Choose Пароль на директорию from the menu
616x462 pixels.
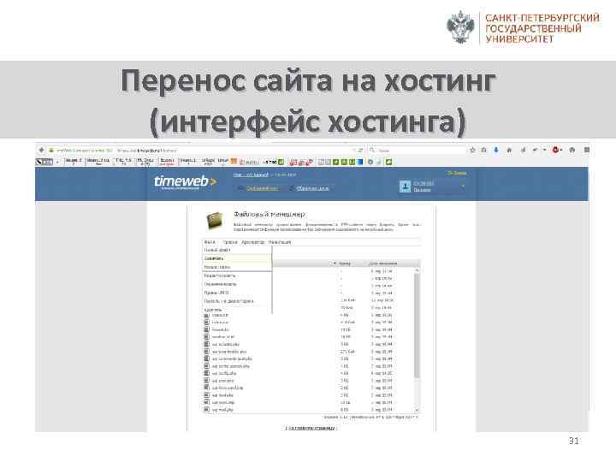[x=237, y=301]
